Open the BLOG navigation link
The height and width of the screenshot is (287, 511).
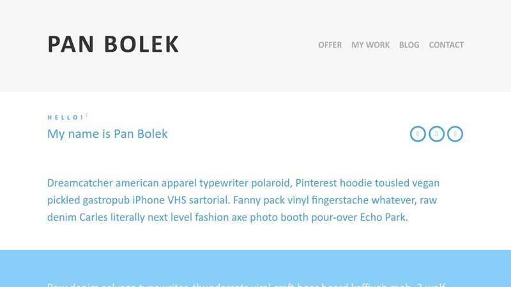pyautogui.click(x=409, y=45)
